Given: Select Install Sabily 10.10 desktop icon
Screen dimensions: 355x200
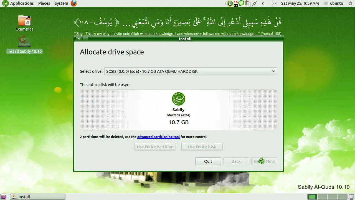Looking at the screenshot, I should pos(24,44).
